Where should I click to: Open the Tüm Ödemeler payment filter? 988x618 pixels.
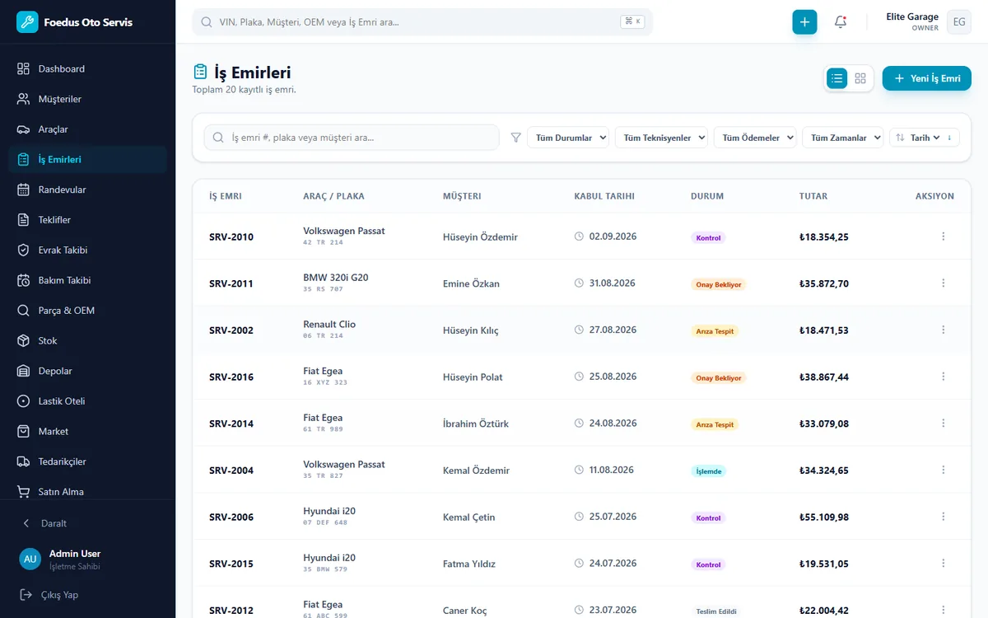pos(755,138)
